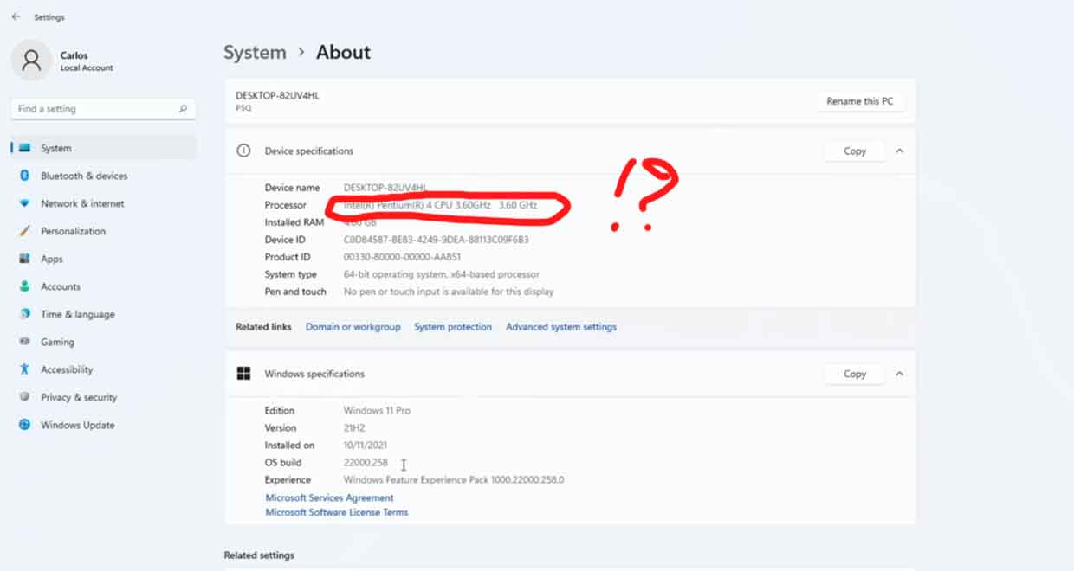Click the version value 21H2
This screenshot has width=1074, height=571.
click(x=355, y=428)
